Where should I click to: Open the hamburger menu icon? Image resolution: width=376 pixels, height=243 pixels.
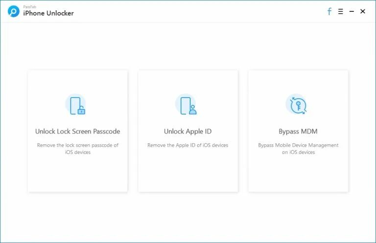coord(341,11)
